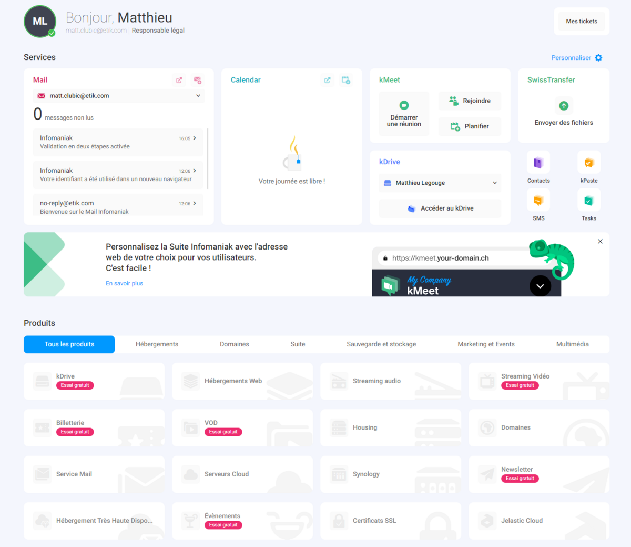Click Démarrer une réunion button

[404, 114]
